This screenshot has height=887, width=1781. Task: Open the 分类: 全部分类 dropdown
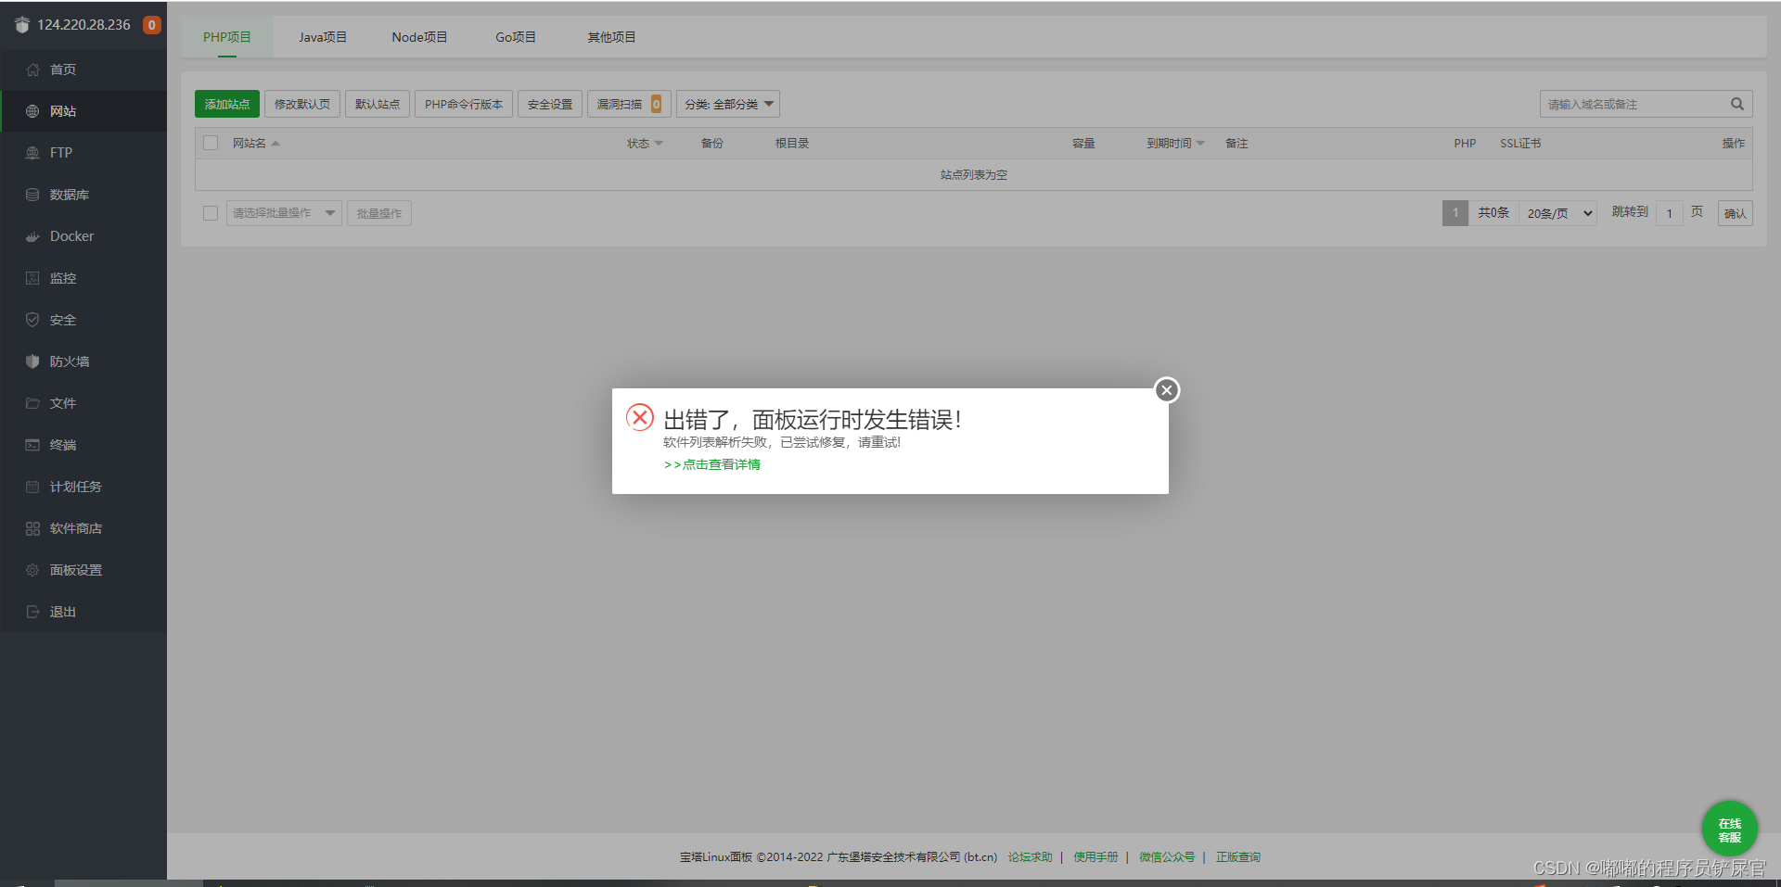pos(728,104)
